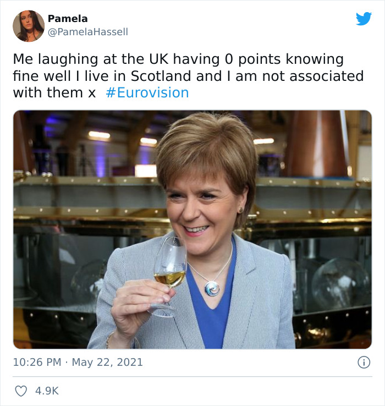Open the tweet info circle icon

(364, 362)
